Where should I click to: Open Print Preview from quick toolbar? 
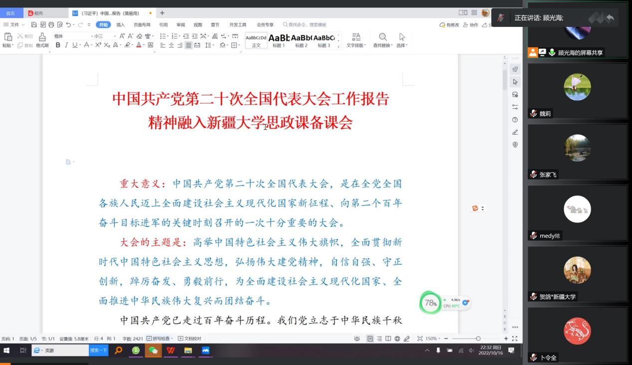point(60,24)
